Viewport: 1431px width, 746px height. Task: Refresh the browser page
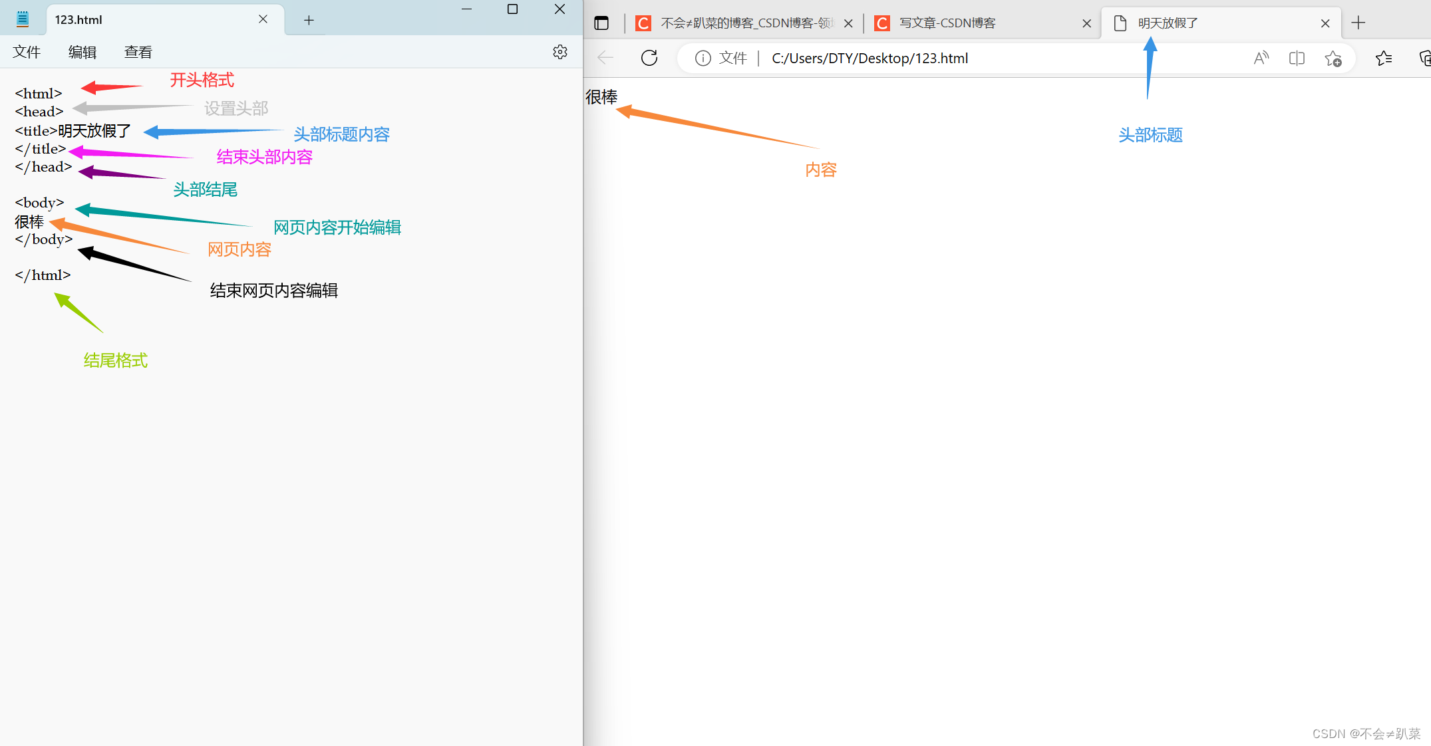[x=649, y=58]
